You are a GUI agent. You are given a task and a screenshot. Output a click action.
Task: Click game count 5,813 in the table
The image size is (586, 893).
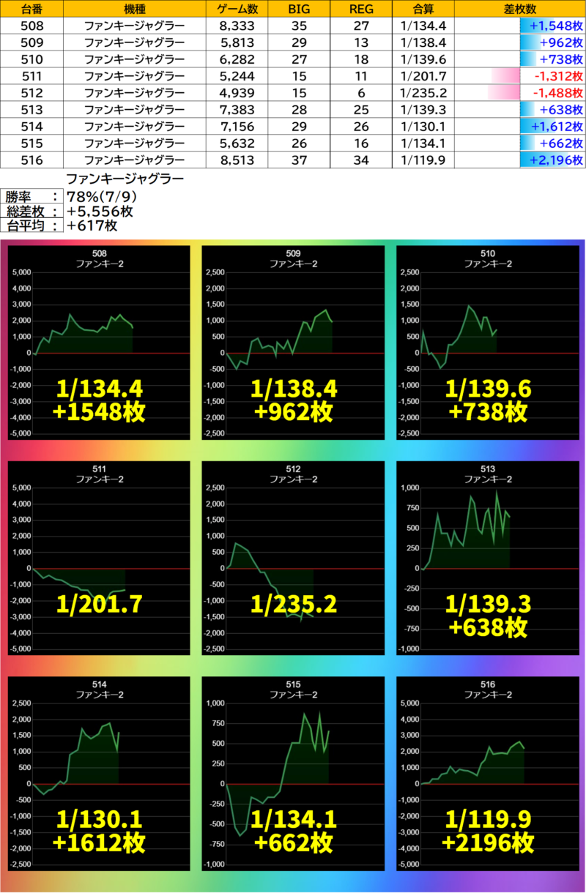236,43
